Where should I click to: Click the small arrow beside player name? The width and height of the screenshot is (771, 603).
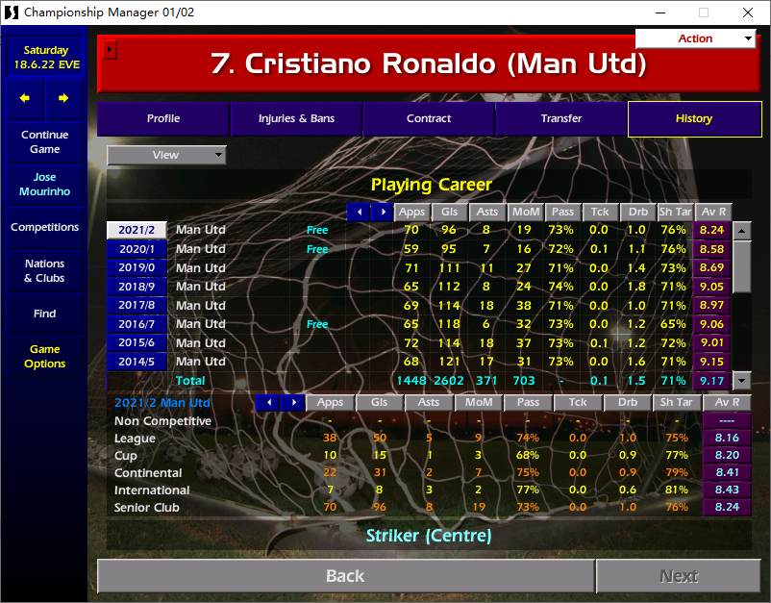[x=110, y=50]
